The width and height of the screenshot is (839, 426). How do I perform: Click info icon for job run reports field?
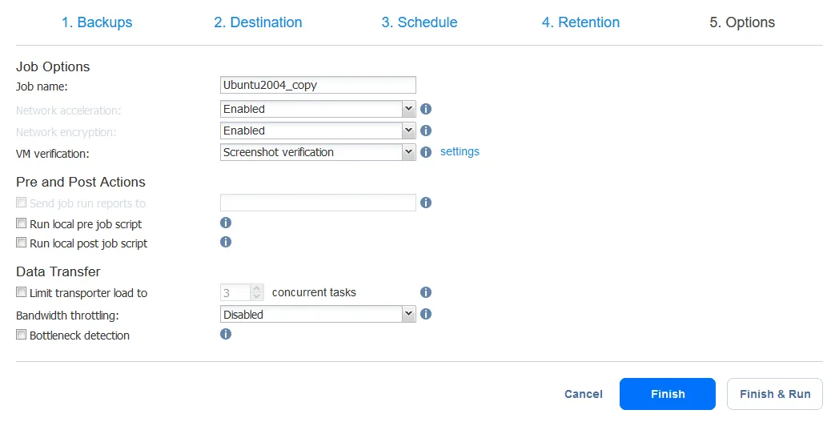click(x=426, y=203)
